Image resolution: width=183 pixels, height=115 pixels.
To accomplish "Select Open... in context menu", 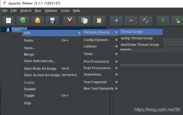I will click(52, 48).
